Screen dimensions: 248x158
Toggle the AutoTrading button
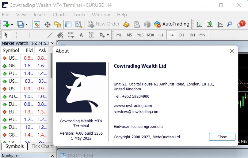[x=172, y=24]
